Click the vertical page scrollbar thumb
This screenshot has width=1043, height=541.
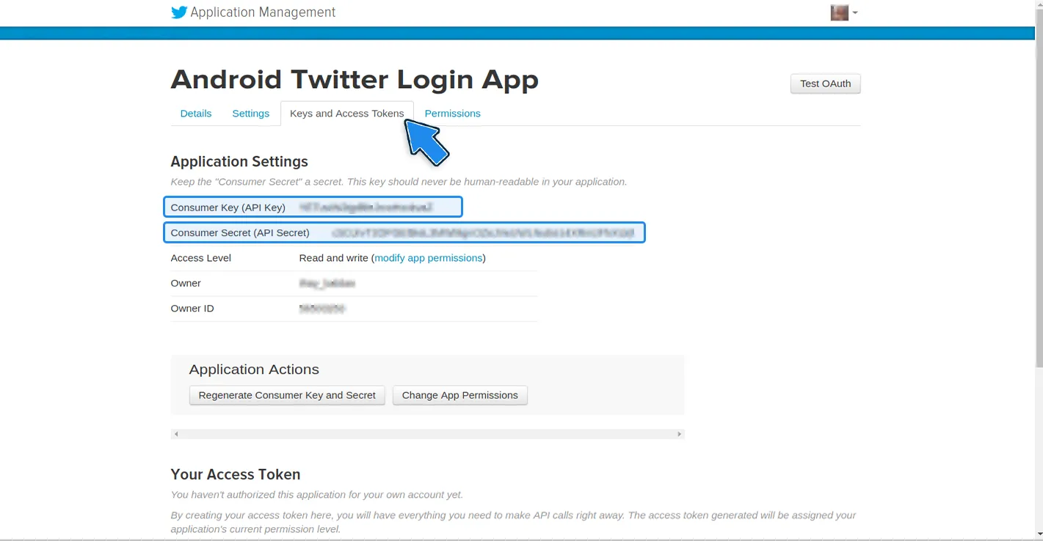(x=1039, y=183)
